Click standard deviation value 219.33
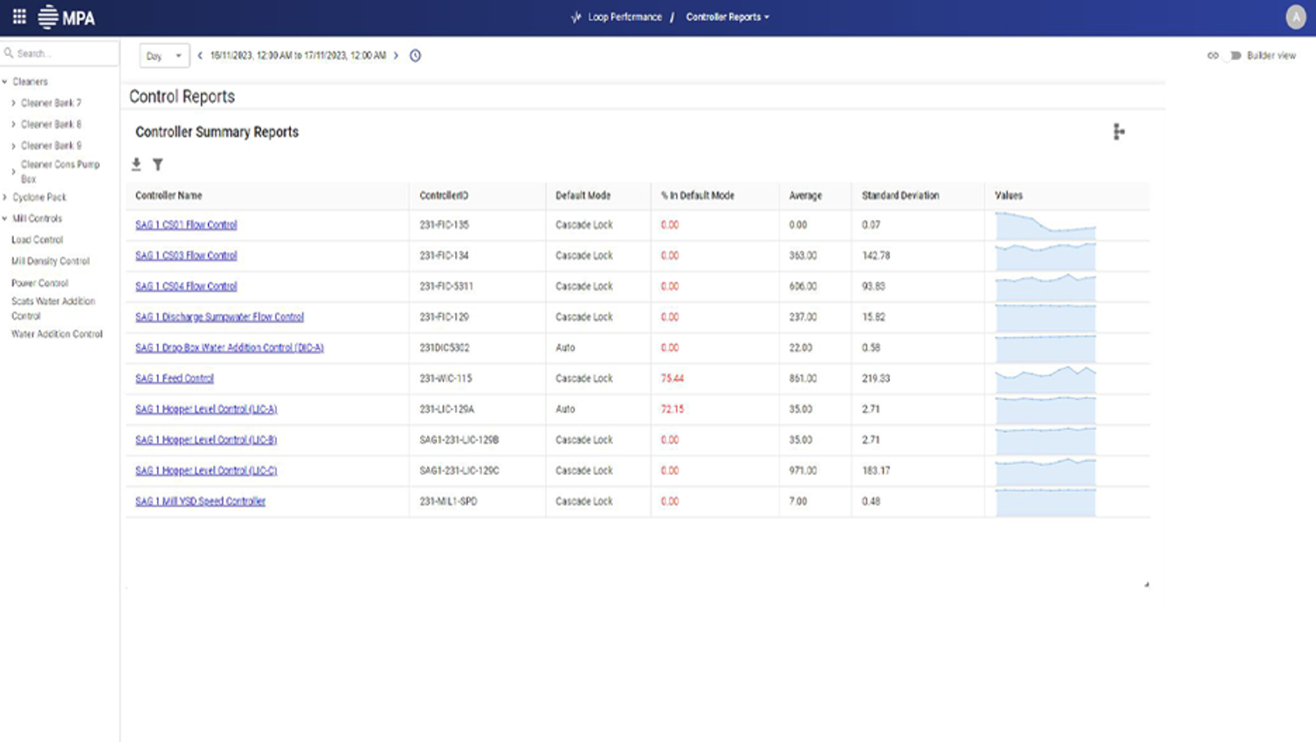Viewport: 1316px width, 742px height. [876, 378]
